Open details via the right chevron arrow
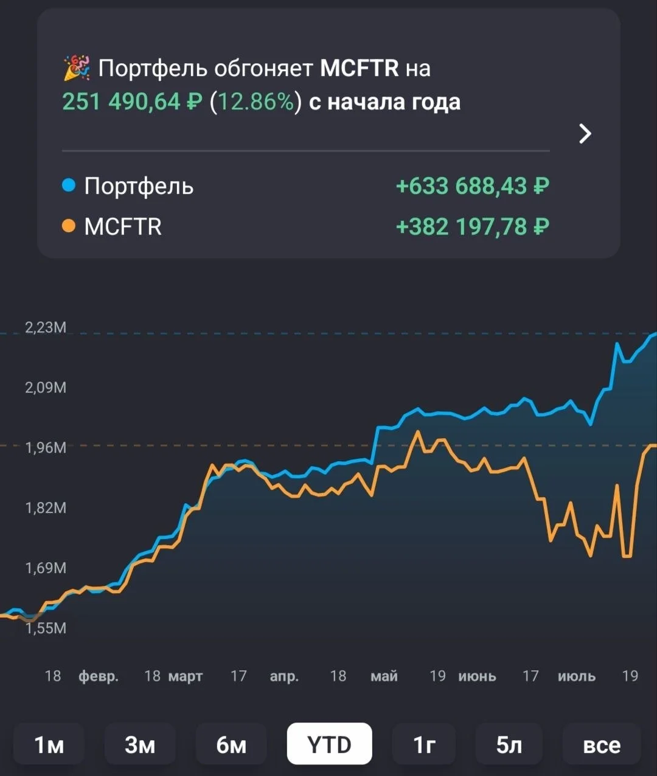The height and width of the screenshot is (776, 657). pos(585,134)
